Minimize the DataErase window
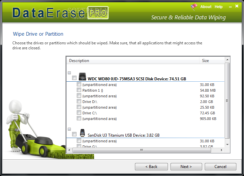The height and width of the screenshot is (176, 244). coord(230,7)
